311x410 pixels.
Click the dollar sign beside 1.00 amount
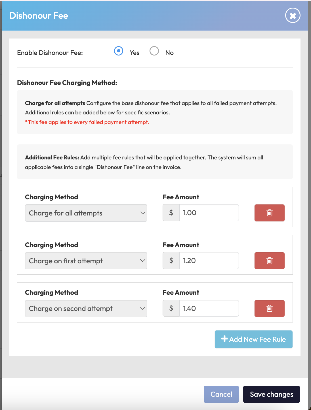[x=171, y=213]
